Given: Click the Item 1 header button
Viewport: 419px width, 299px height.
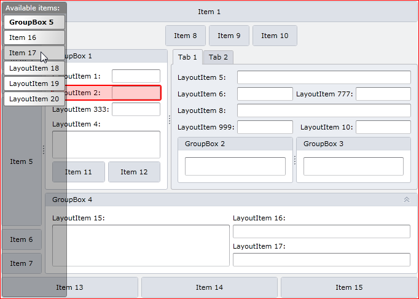Looking at the screenshot, I should click(209, 12).
